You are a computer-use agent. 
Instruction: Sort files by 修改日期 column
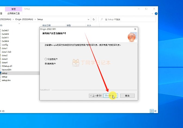46,25
